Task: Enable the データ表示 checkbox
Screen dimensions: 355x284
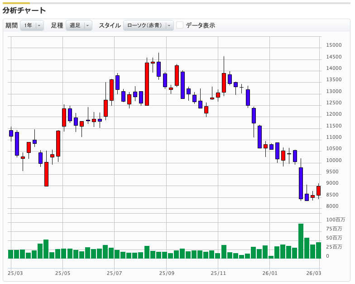Action: tap(180, 25)
